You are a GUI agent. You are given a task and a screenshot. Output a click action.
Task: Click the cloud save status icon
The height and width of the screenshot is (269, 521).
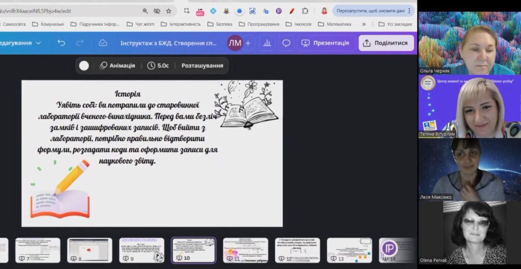pyautogui.click(x=103, y=43)
